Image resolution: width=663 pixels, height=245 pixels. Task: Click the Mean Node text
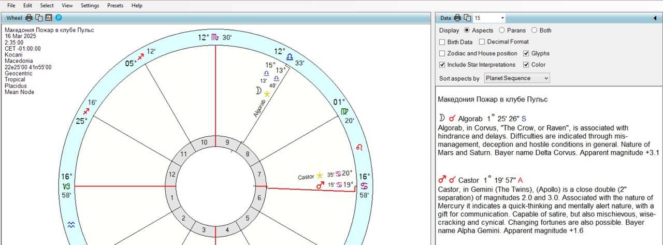(x=19, y=92)
